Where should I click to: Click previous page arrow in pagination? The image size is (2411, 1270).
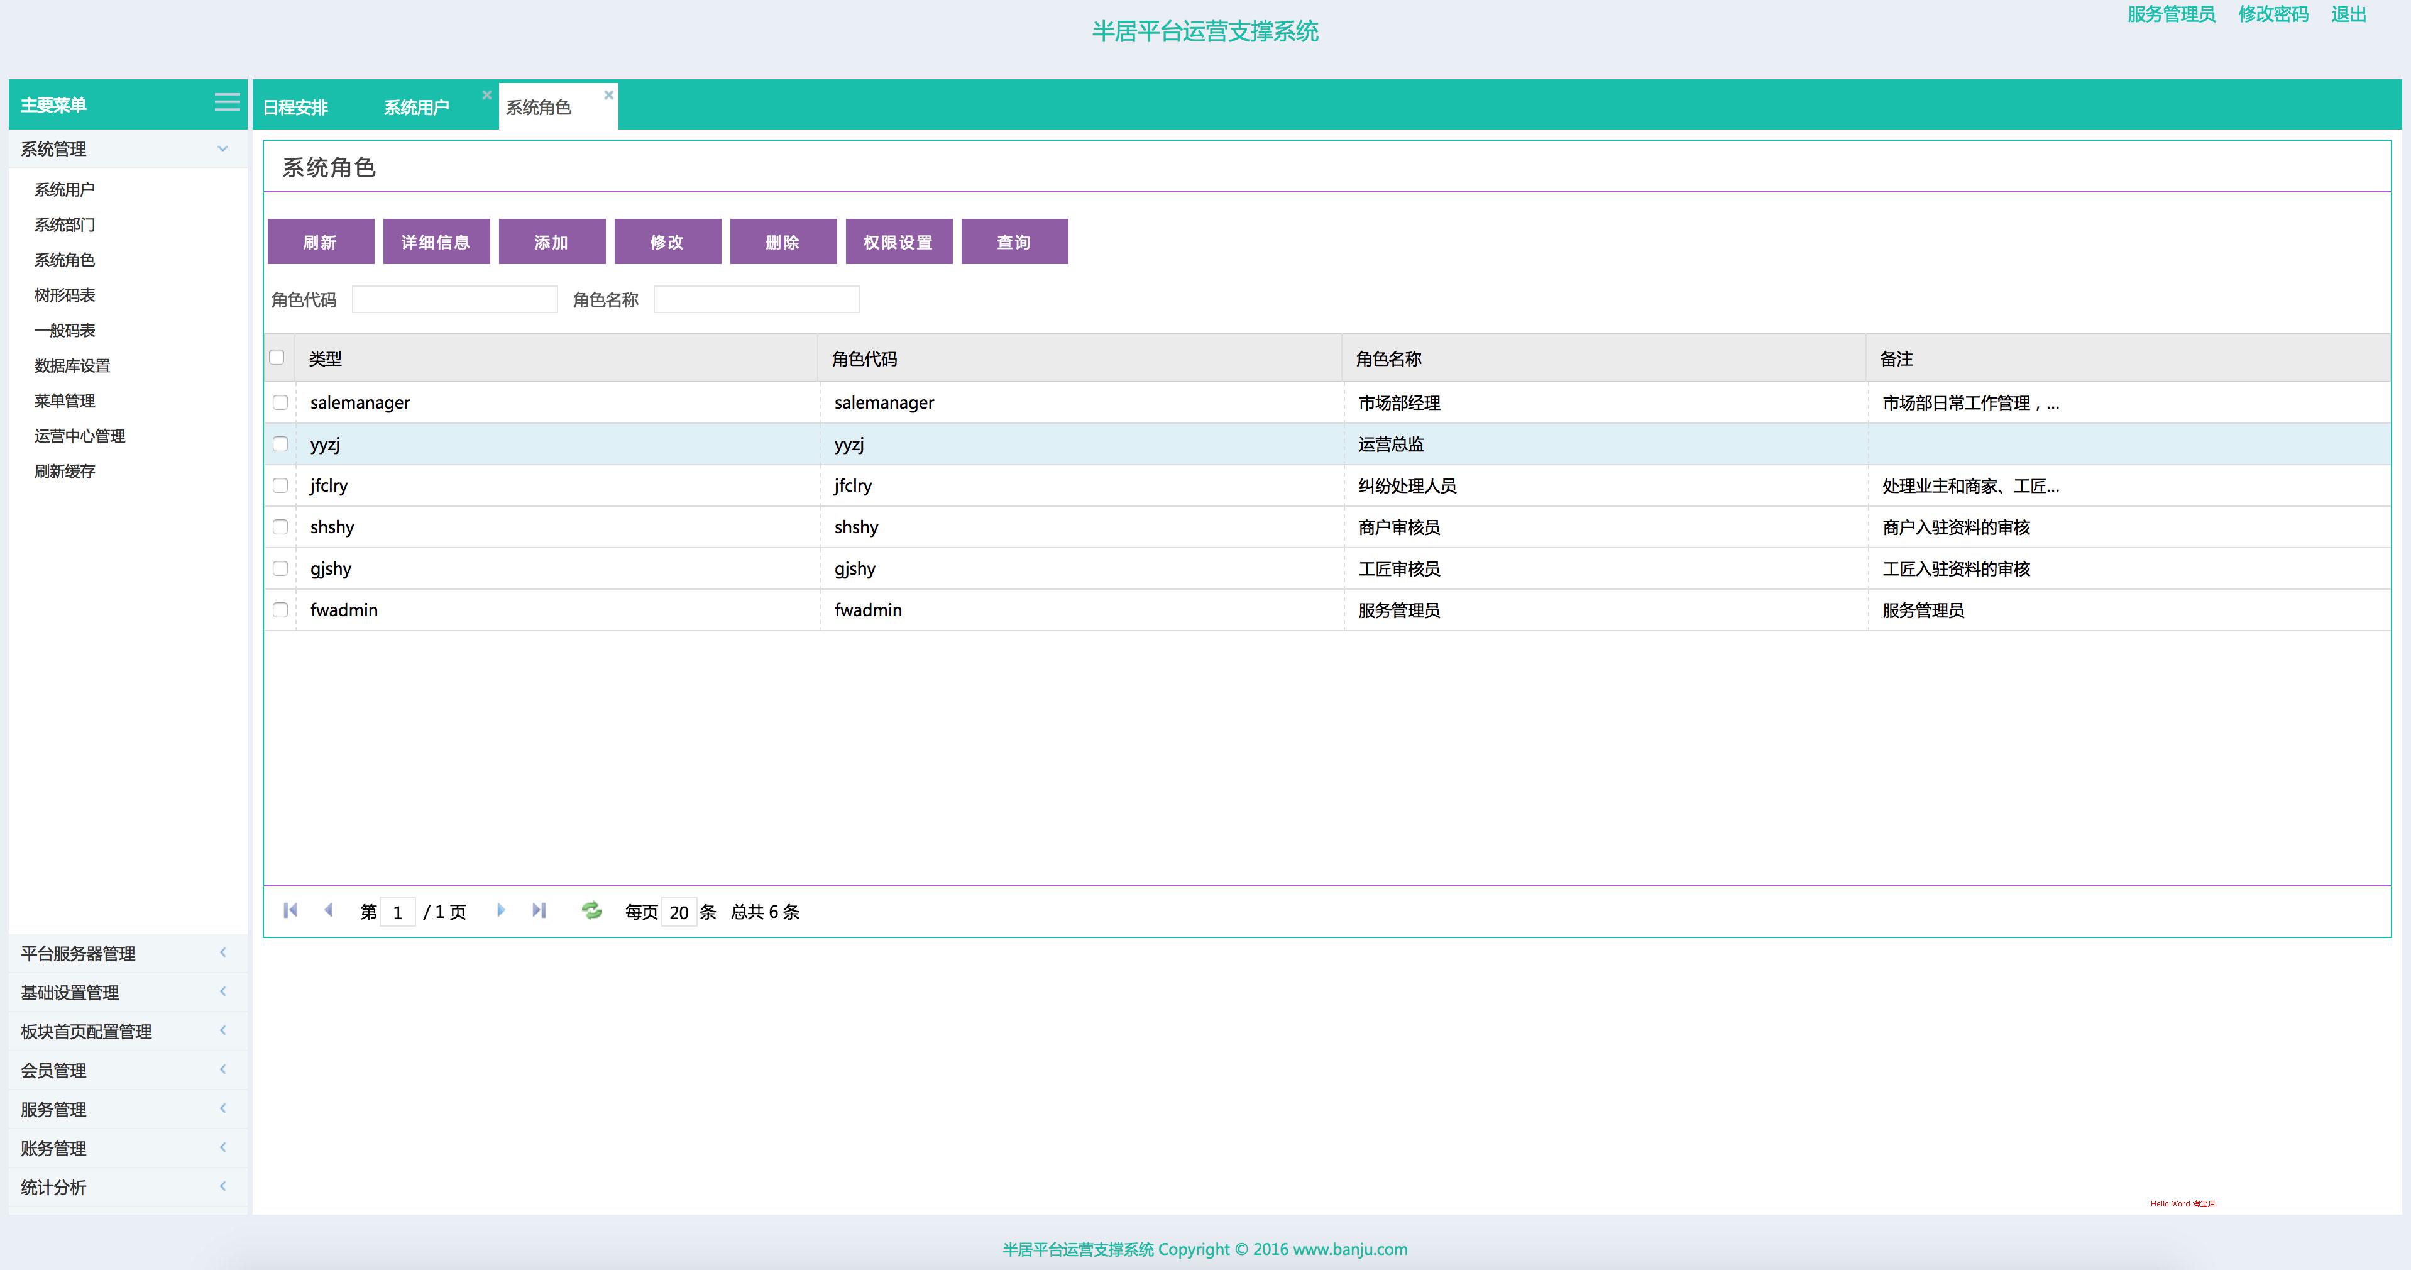click(329, 910)
